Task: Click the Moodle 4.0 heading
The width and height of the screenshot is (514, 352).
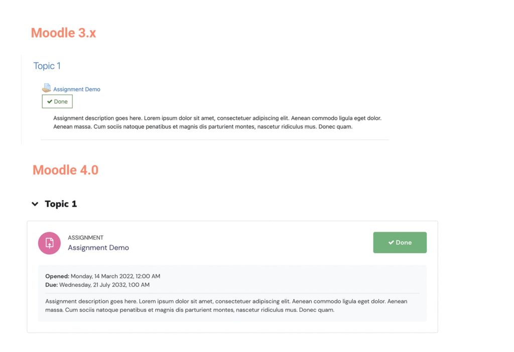Action: 65,170
